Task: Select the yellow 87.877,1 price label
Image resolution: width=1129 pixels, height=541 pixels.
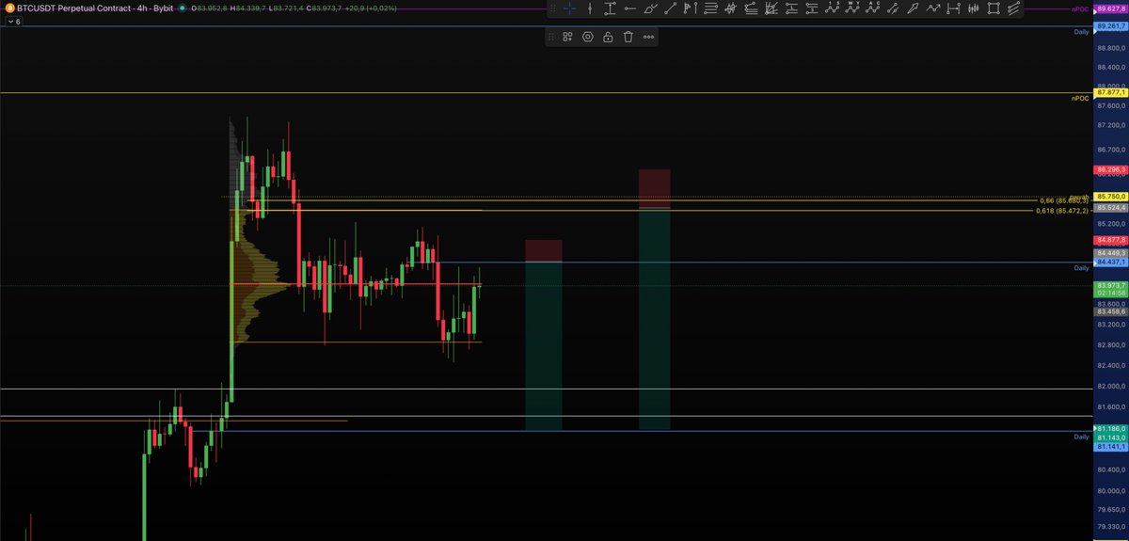Action: tap(1111, 93)
